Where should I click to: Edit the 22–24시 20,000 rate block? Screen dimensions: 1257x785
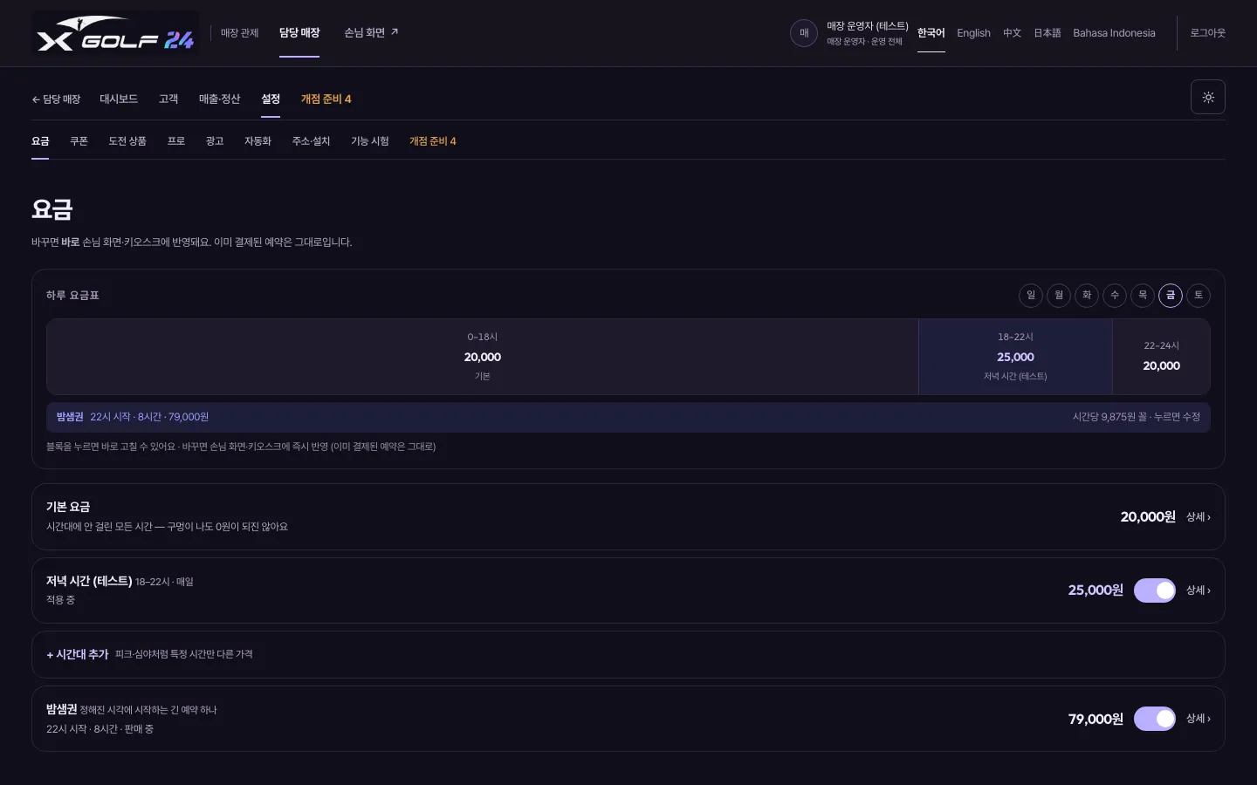[1161, 357]
